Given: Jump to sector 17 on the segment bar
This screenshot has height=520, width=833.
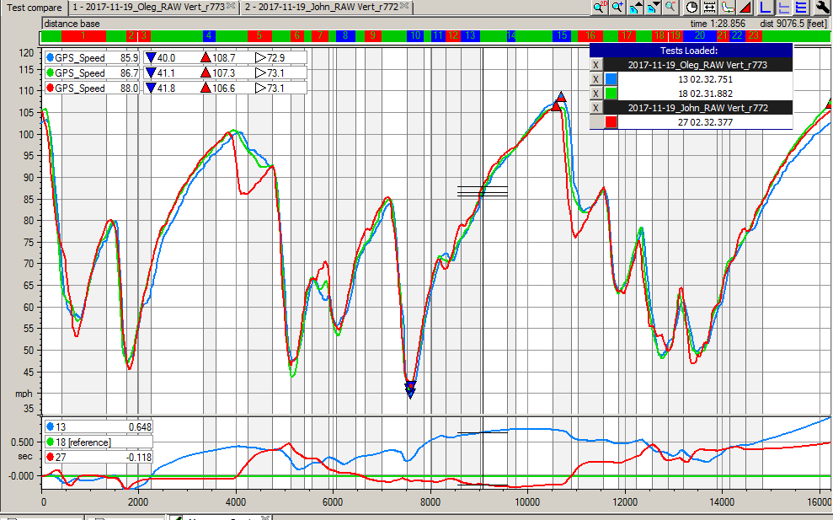Looking at the screenshot, I should click(627, 35).
